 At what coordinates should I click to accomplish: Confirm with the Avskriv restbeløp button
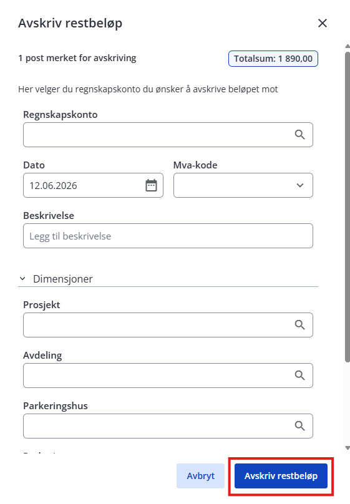[x=281, y=476]
